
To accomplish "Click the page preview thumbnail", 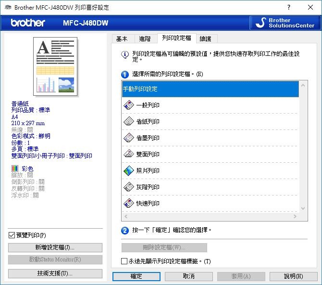I will coord(55,66).
